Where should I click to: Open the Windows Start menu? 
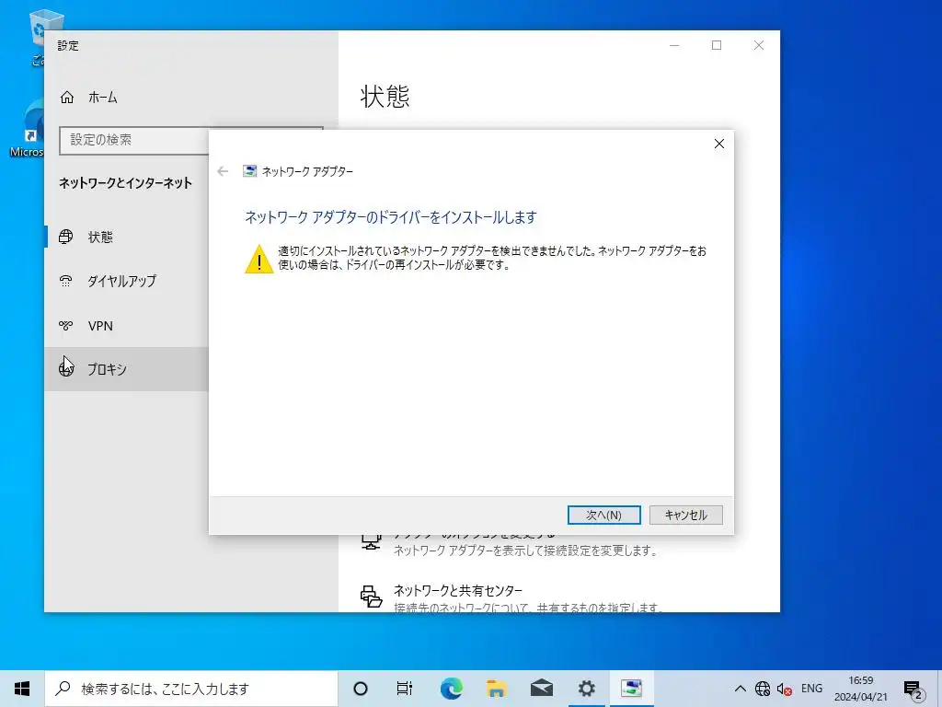22,689
